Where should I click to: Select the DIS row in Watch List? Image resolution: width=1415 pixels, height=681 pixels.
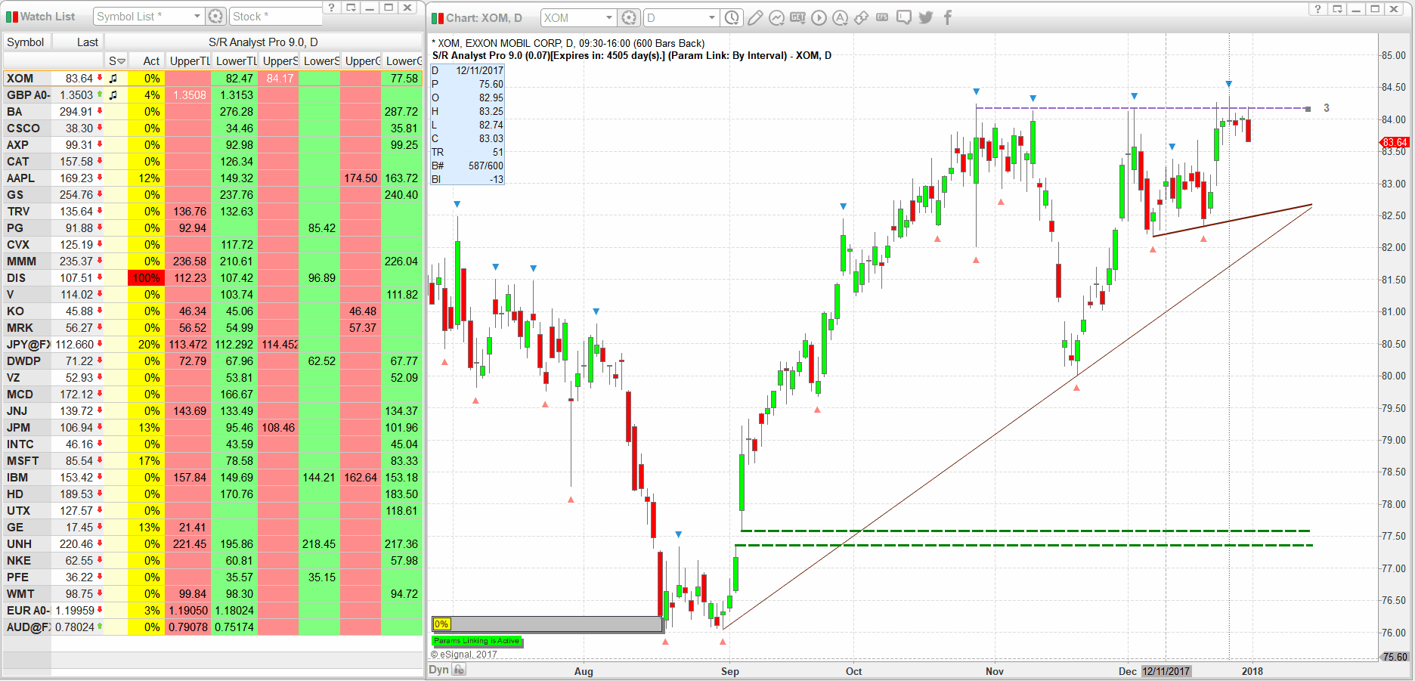212,278
